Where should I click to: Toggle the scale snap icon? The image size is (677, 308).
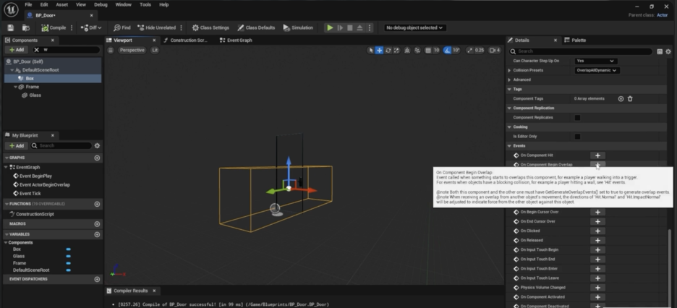(x=469, y=51)
